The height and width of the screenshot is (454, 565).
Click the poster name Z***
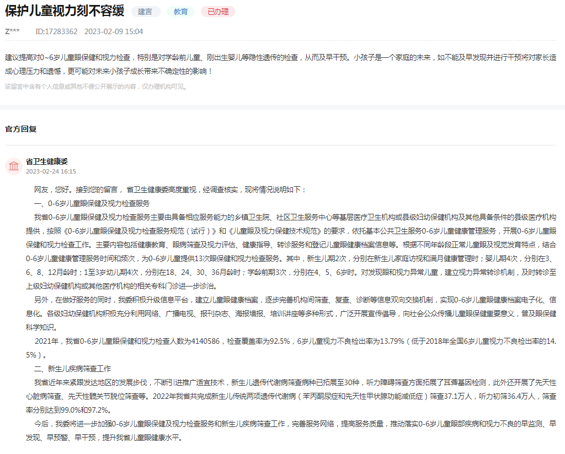coord(12,31)
